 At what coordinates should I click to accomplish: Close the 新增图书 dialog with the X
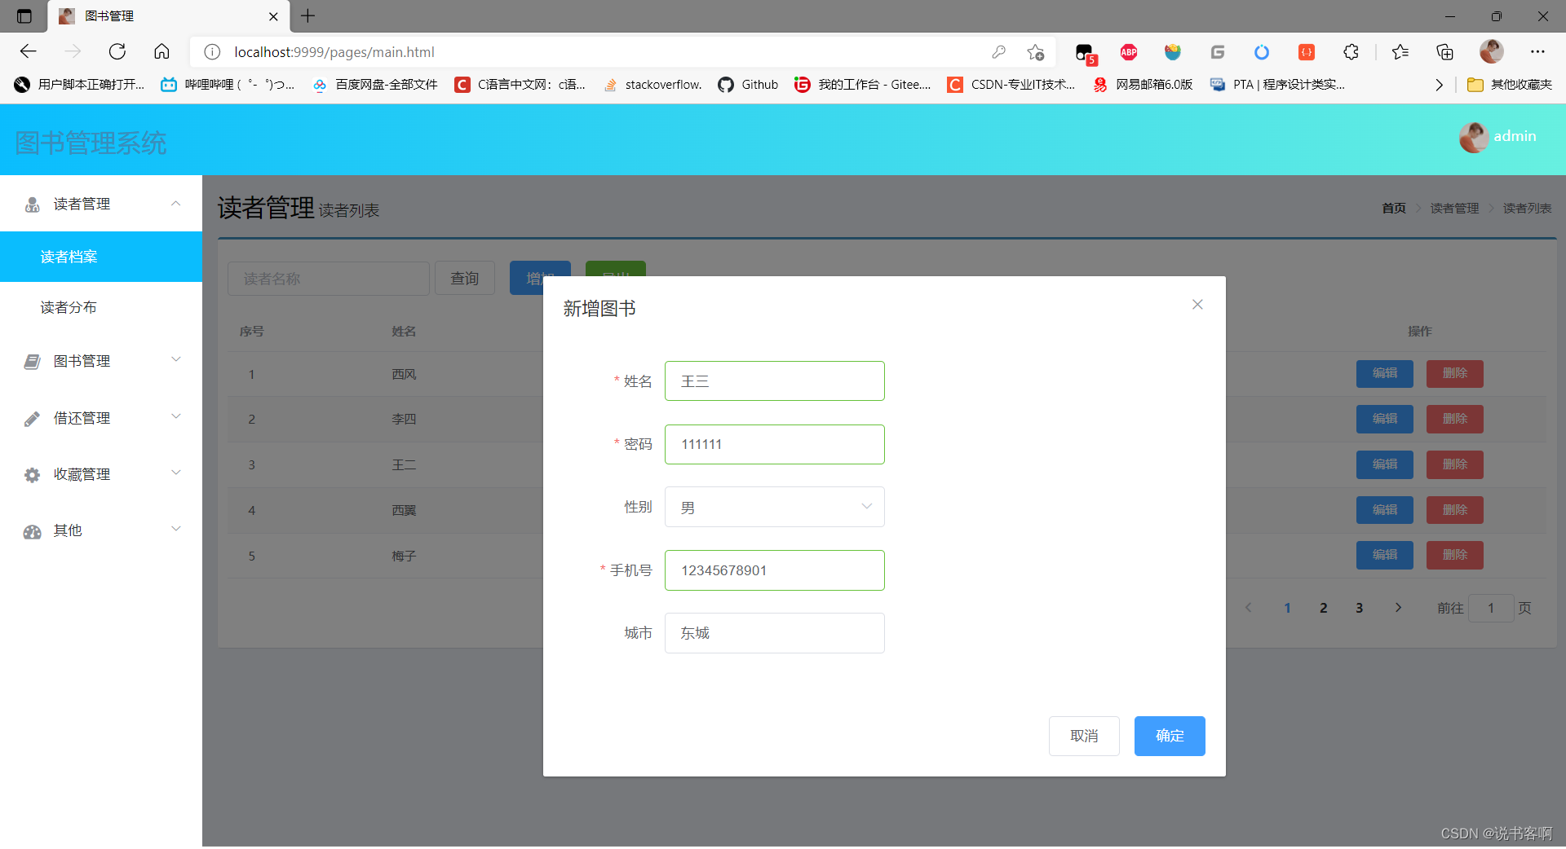pos(1197,305)
